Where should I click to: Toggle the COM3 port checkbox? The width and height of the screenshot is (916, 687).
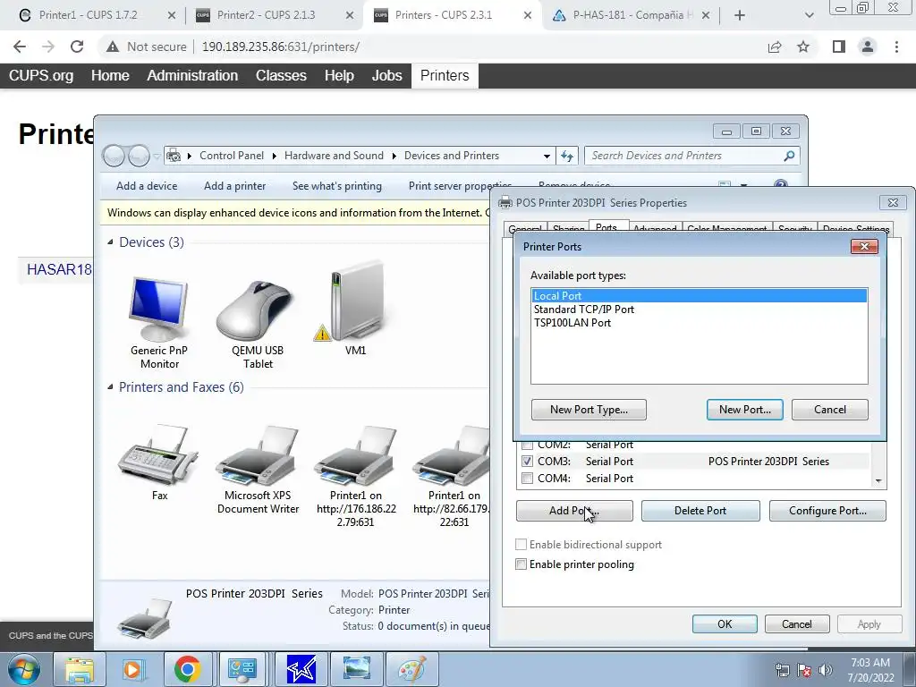pos(527,461)
